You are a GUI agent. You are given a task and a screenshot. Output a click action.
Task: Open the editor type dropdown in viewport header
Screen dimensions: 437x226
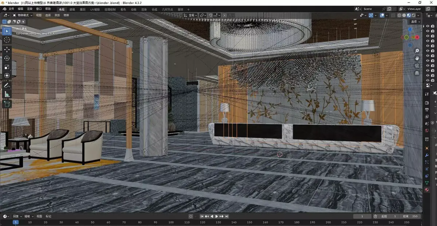click(x=6, y=15)
